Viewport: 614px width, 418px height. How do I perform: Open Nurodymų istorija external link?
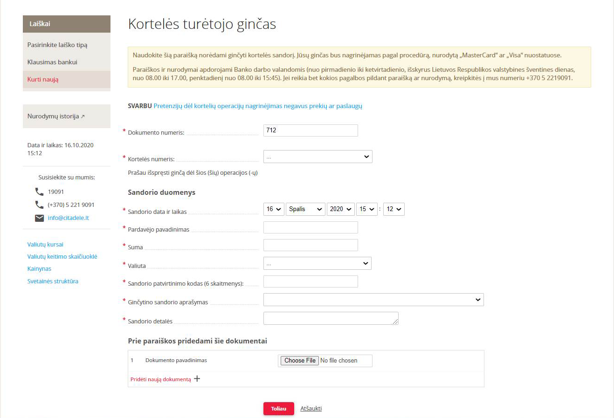pos(56,116)
